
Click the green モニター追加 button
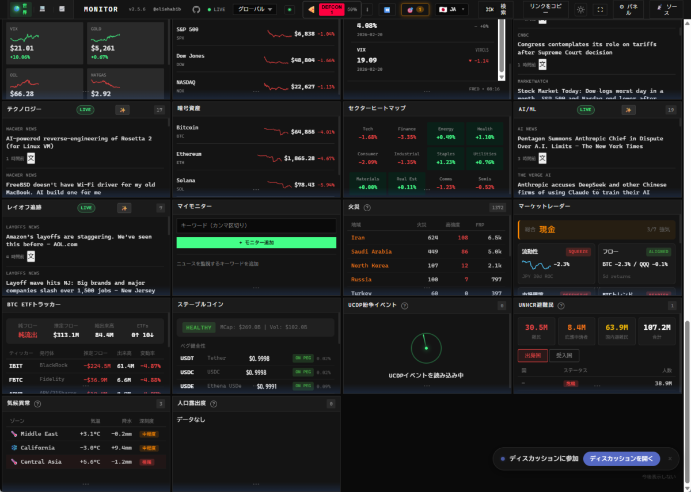pos(256,243)
